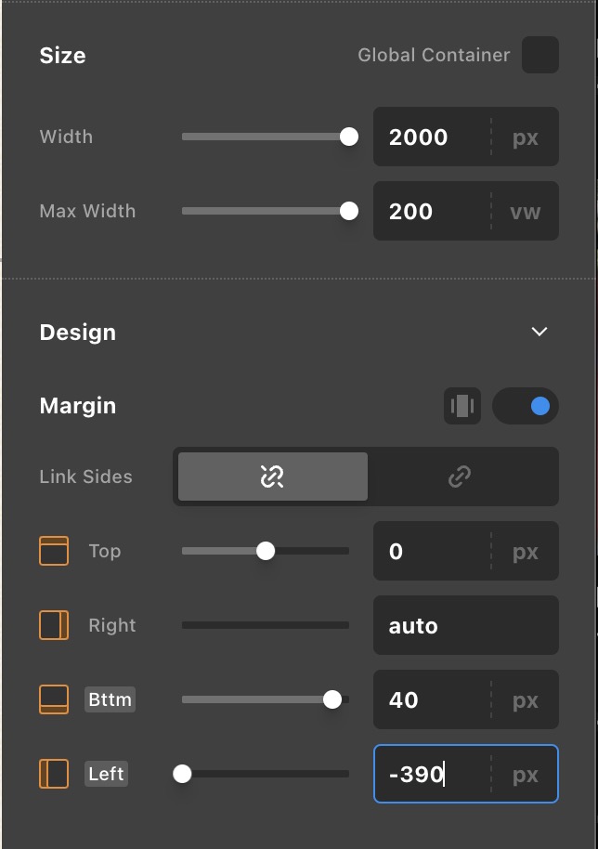This screenshot has width=598, height=849.
Task: Toggle the Global Container checkbox
Action: [x=539, y=55]
